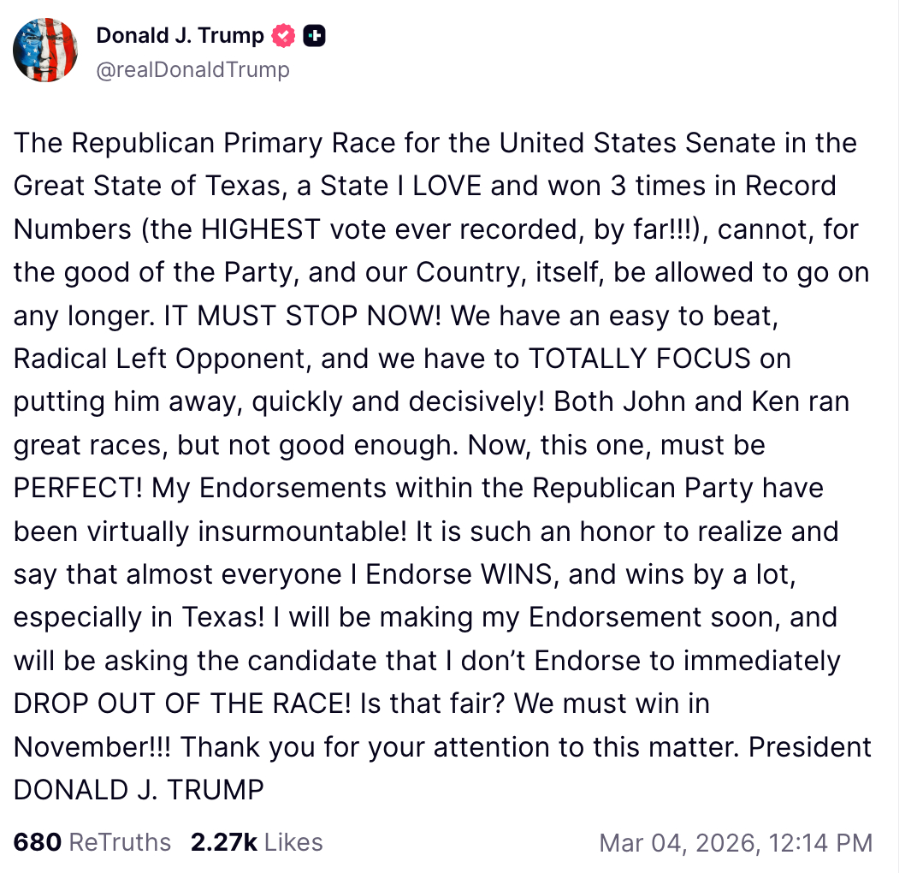Open the Mar 04, 2026 timestamp

pos(677,842)
